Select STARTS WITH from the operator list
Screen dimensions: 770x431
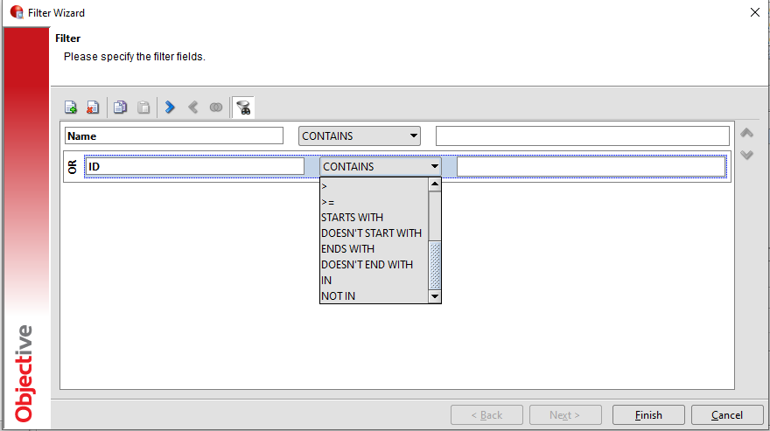pyautogui.click(x=352, y=218)
